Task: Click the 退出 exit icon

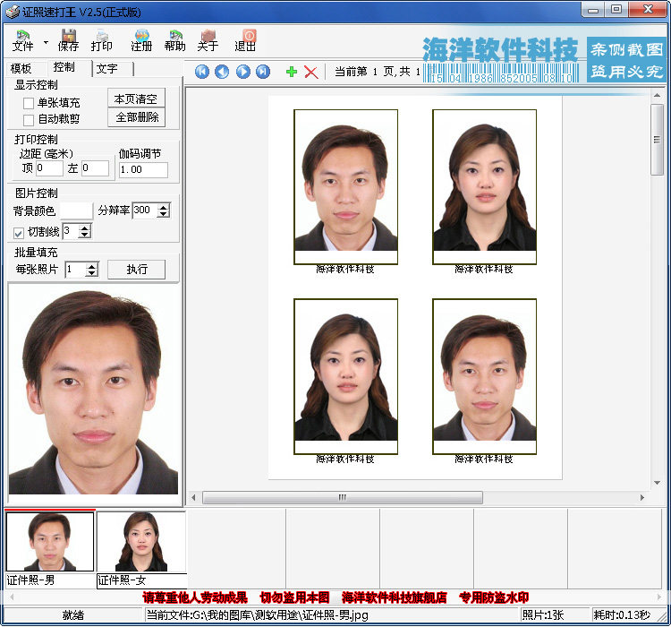Action: pos(245,40)
